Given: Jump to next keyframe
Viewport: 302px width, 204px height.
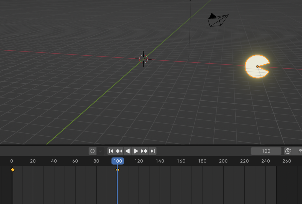Looking at the screenshot, I should (x=144, y=151).
